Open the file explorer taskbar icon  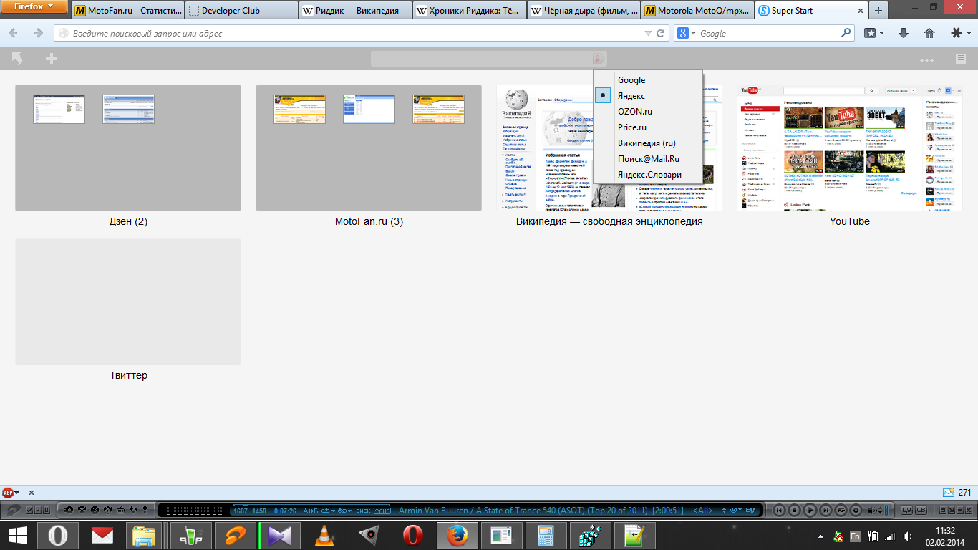click(x=145, y=536)
